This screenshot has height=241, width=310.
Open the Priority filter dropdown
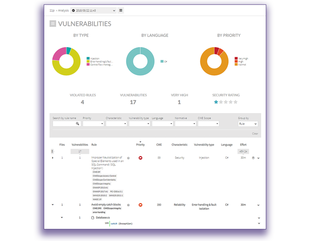click(93, 124)
